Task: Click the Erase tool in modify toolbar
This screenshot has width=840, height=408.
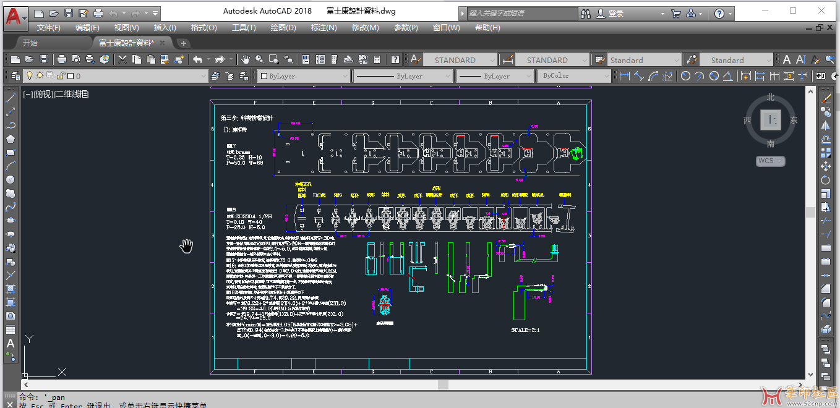Action: (x=826, y=98)
